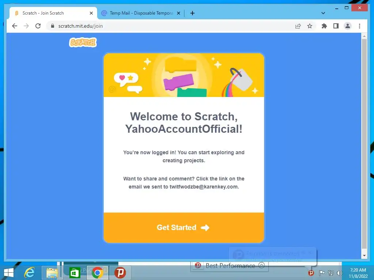Click the Scratch logo at page top
Viewport: 374px width, 280px height.
[83, 42]
